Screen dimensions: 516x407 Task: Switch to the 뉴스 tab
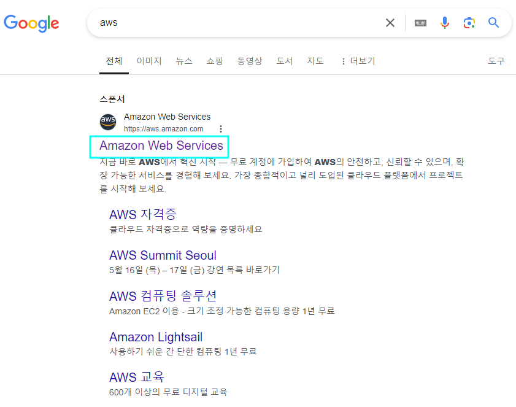click(184, 61)
